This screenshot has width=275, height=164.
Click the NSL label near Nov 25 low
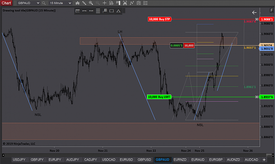(x=200, y=125)
